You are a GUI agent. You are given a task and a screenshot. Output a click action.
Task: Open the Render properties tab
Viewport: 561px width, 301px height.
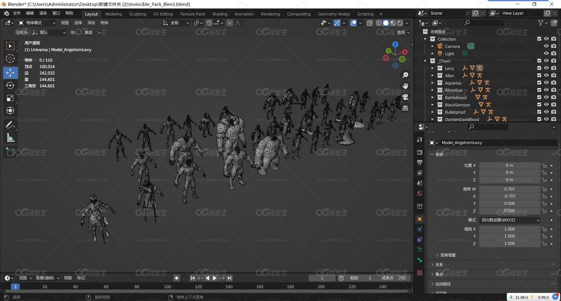[420, 152]
